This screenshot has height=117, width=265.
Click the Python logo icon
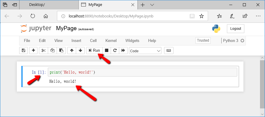click(216, 29)
